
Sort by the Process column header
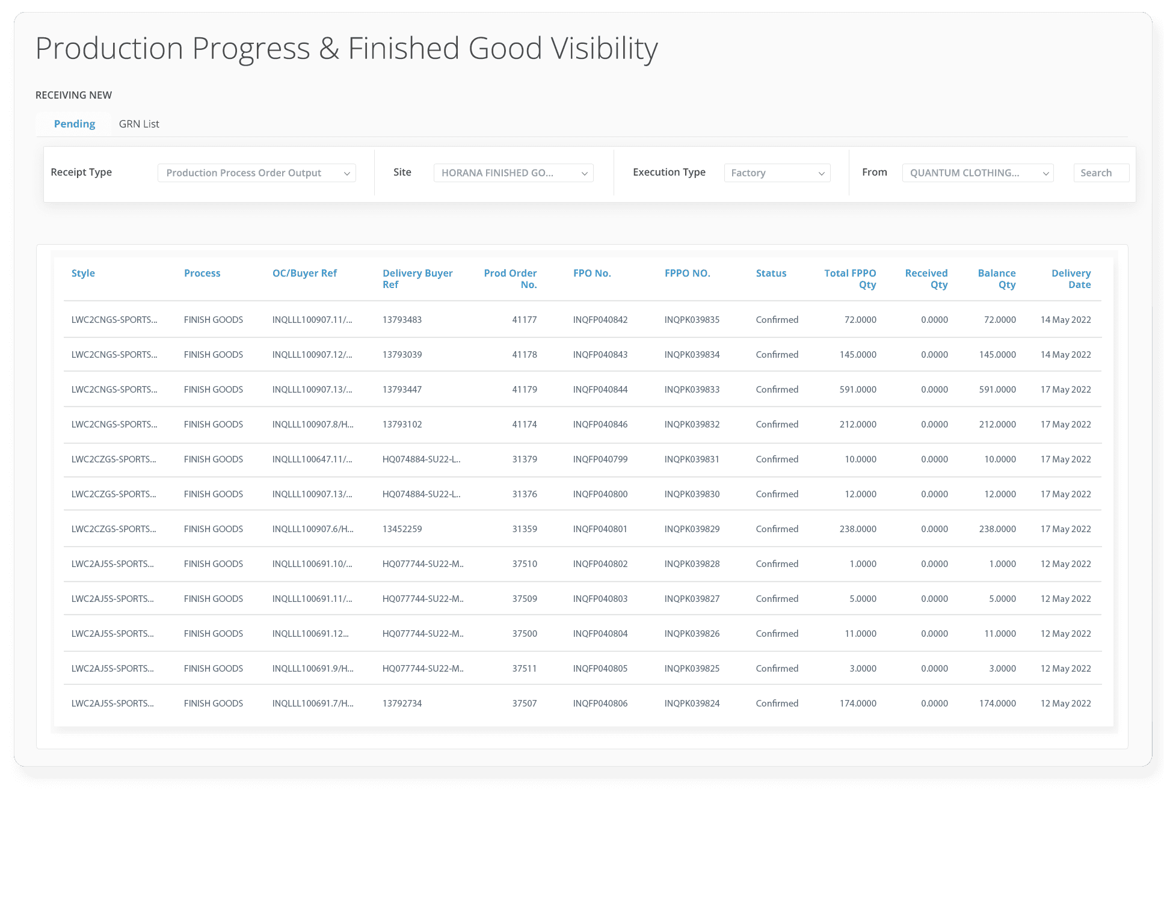[x=202, y=274]
